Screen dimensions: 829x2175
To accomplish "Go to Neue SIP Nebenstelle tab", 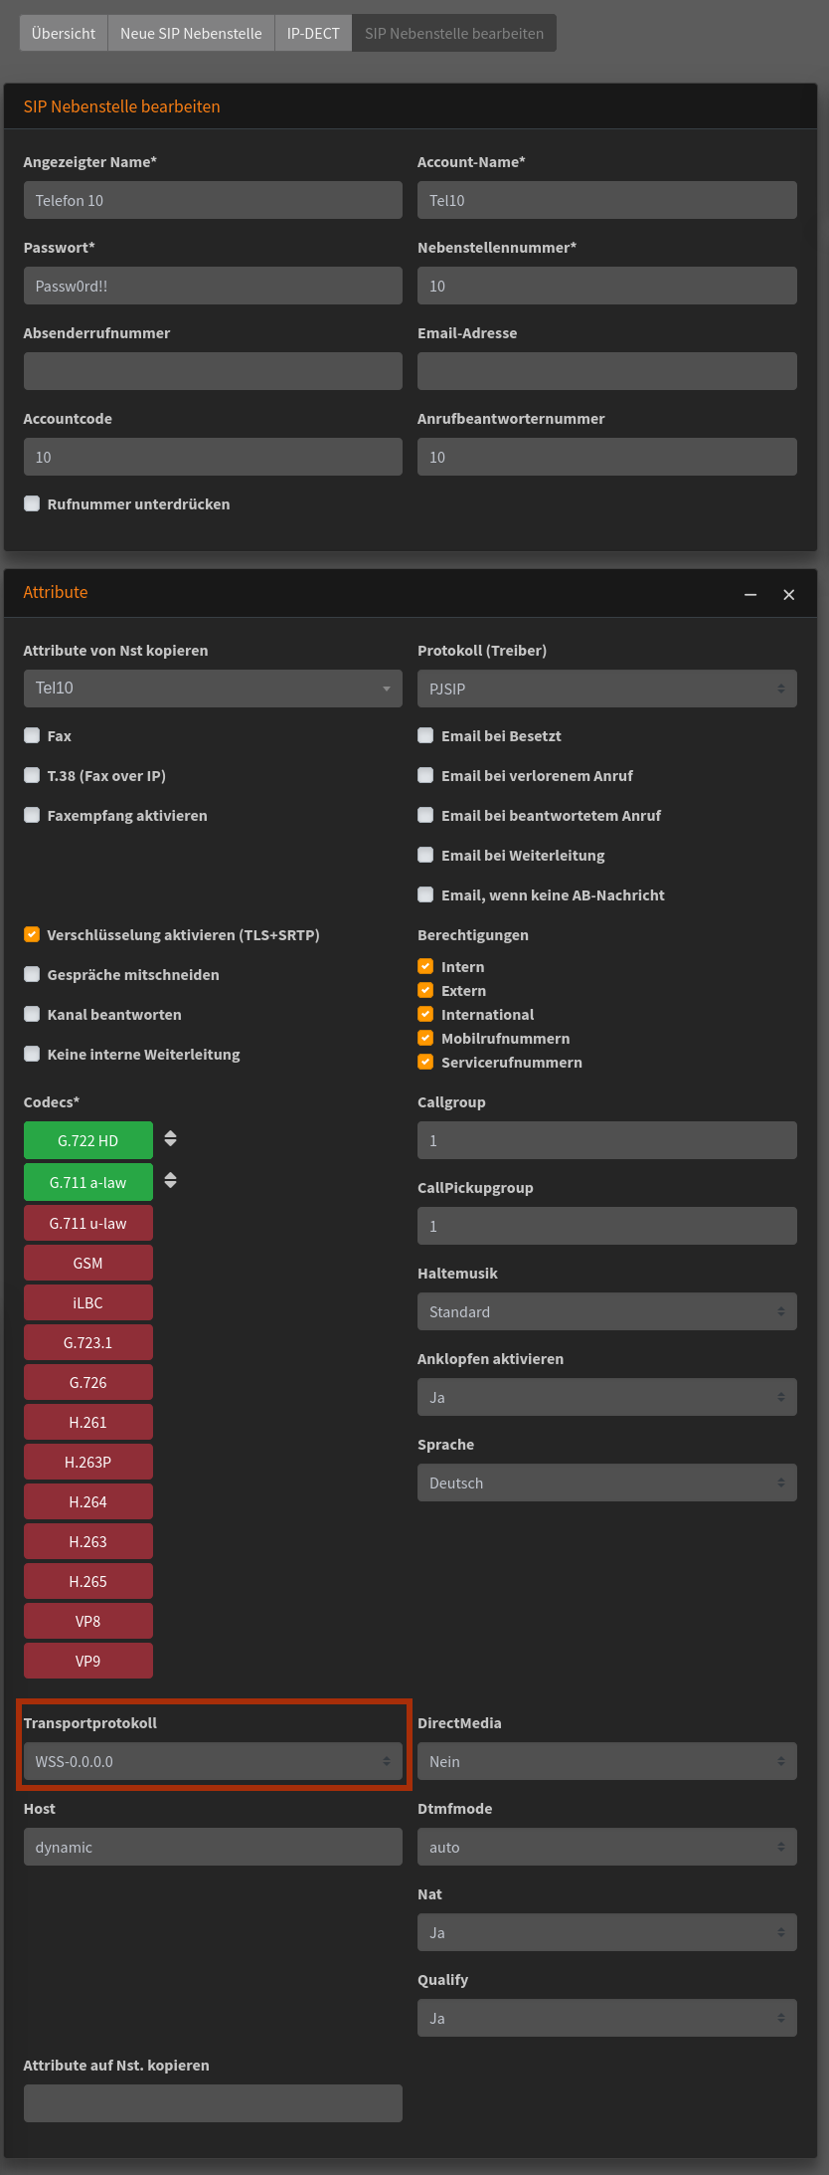I will [x=191, y=33].
